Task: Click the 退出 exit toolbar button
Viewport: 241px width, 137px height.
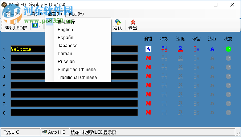Action: tap(132, 25)
